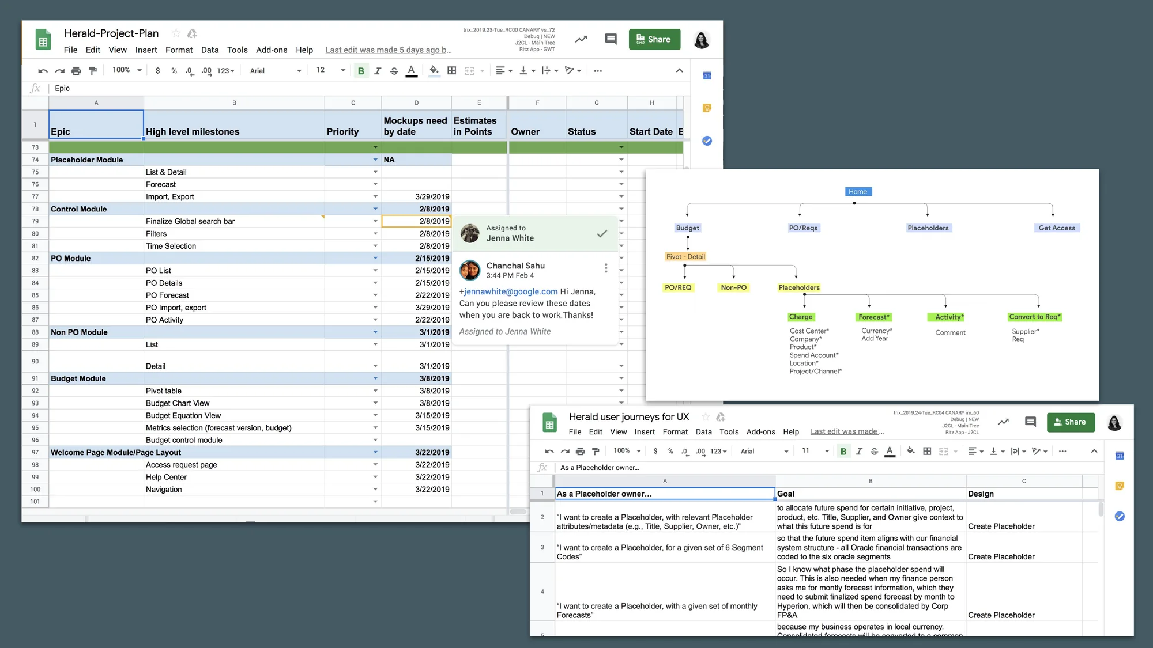The height and width of the screenshot is (648, 1153).
Task: Open the File menu in Herald-Project-Plan
Action: 70,50
